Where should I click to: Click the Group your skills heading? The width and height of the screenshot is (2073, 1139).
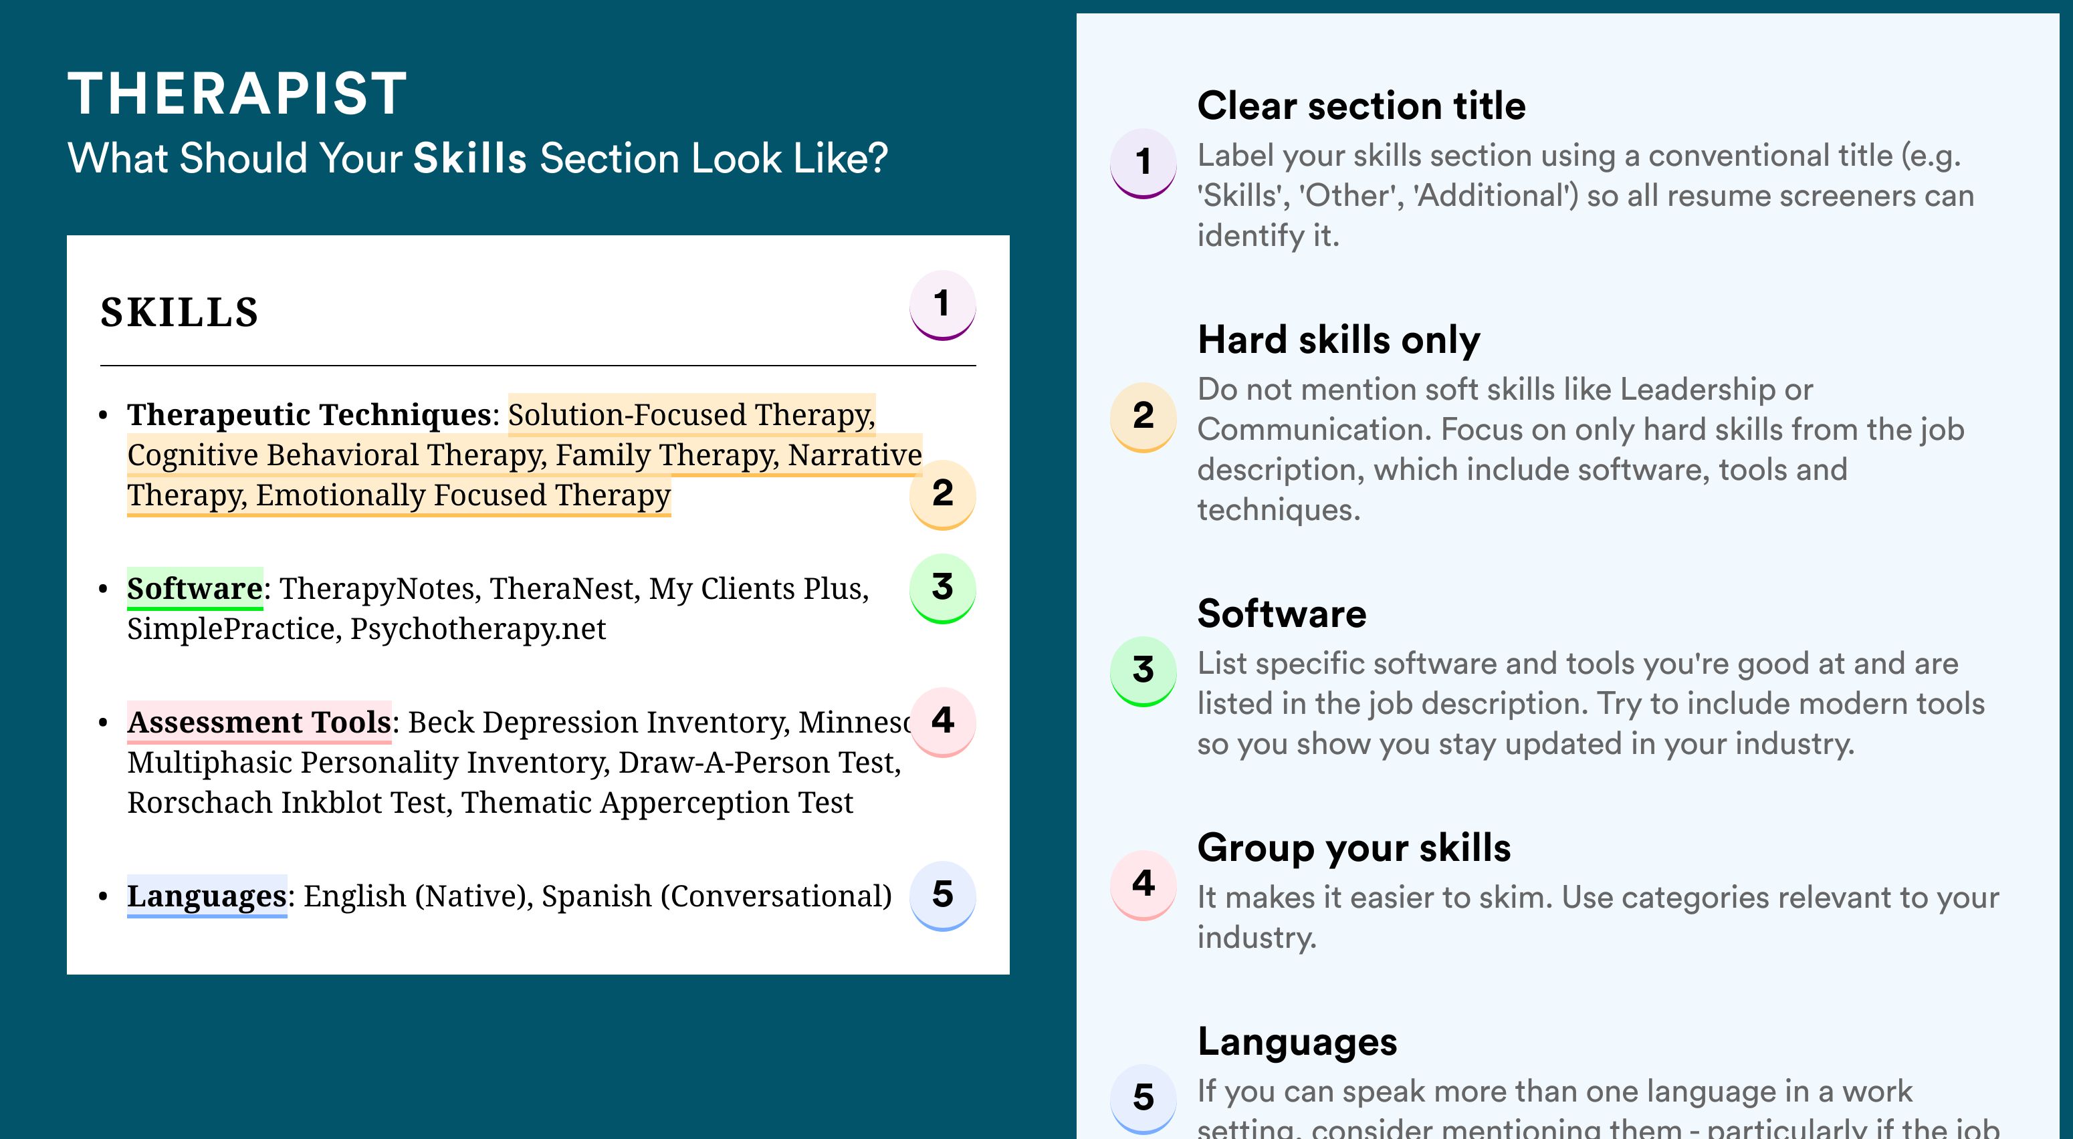(x=1353, y=848)
